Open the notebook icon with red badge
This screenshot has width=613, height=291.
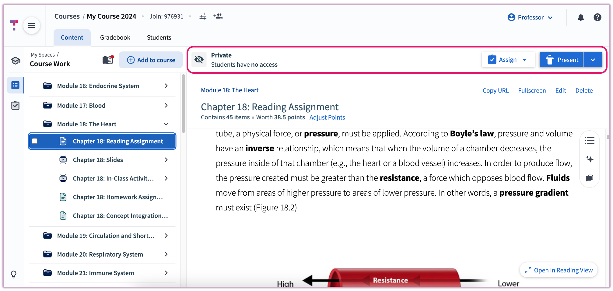[x=107, y=60]
